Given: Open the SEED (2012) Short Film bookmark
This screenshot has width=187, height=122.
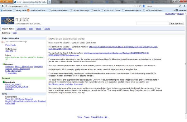Looking at the screenshot, I should click(153, 10).
